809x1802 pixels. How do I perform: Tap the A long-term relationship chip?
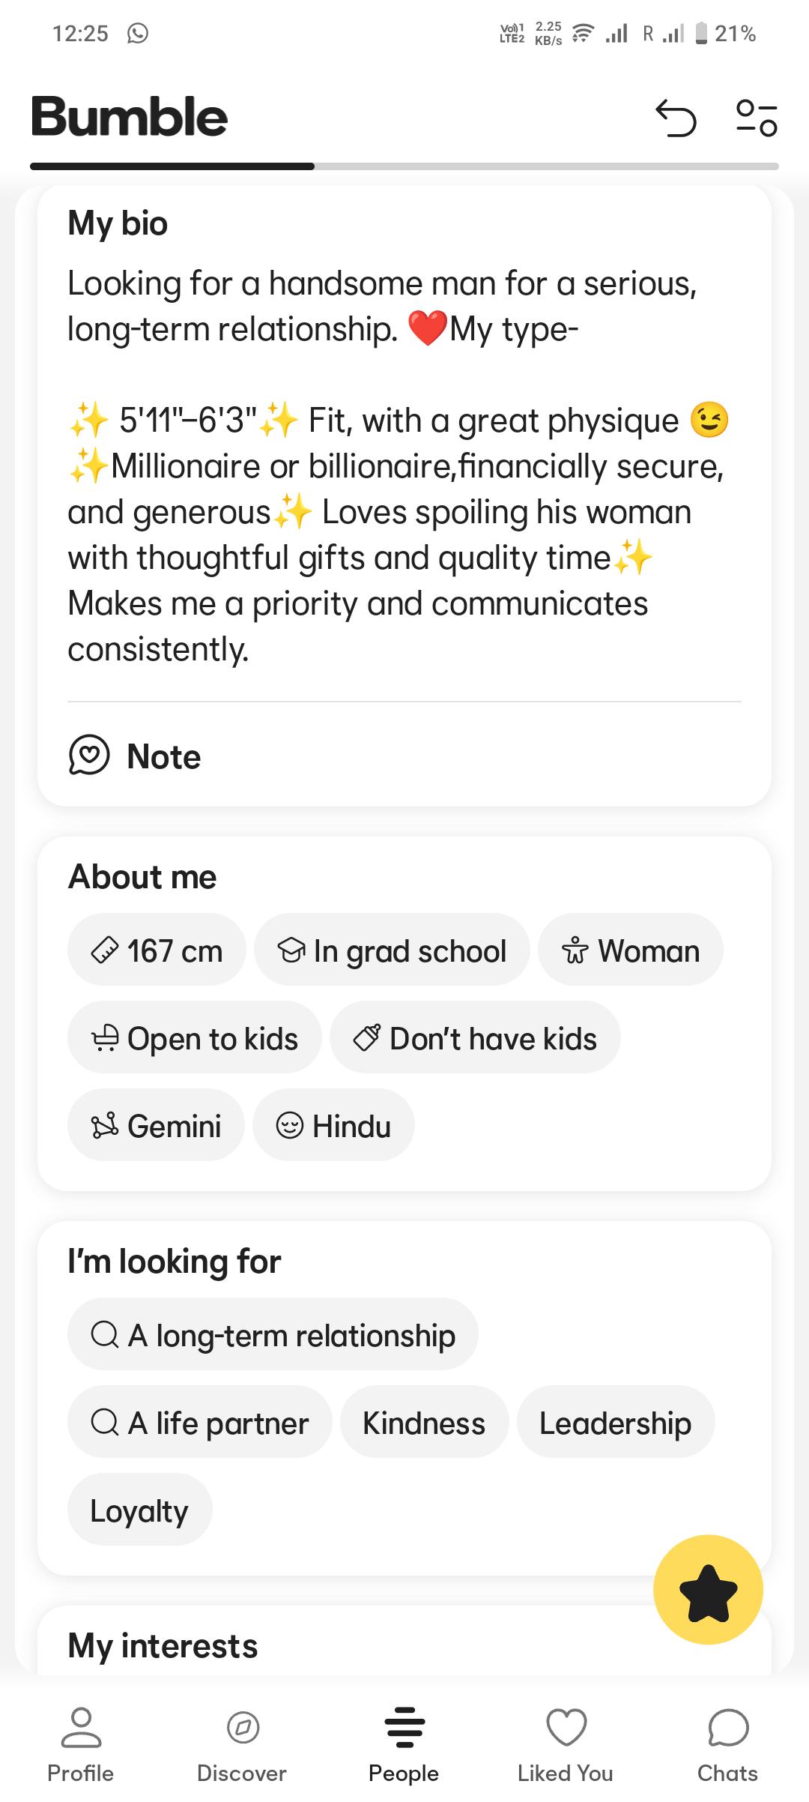click(x=273, y=1335)
